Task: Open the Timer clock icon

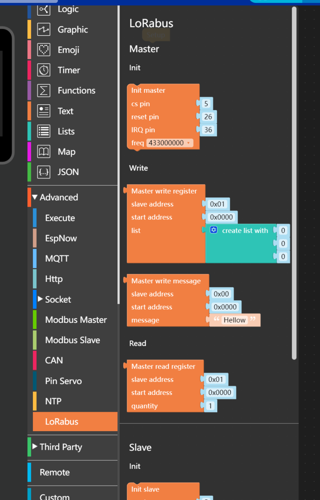Action: click(43, 70)
